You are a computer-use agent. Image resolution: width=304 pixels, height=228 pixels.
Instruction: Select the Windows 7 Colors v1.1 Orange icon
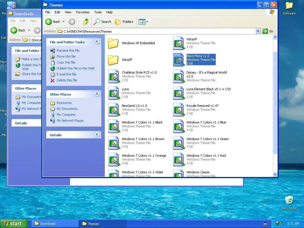[x=114, y=160]
